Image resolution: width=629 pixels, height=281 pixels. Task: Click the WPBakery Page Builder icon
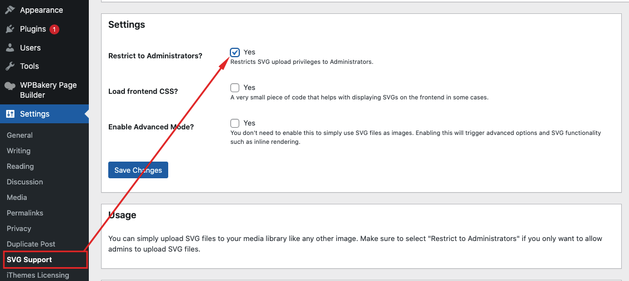[x=10, y=86]
